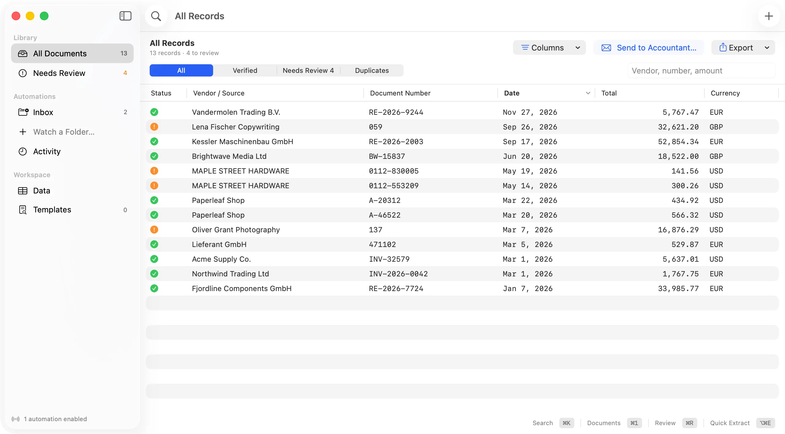Click the envelope icon on Send to Accountant

(606, 48)
